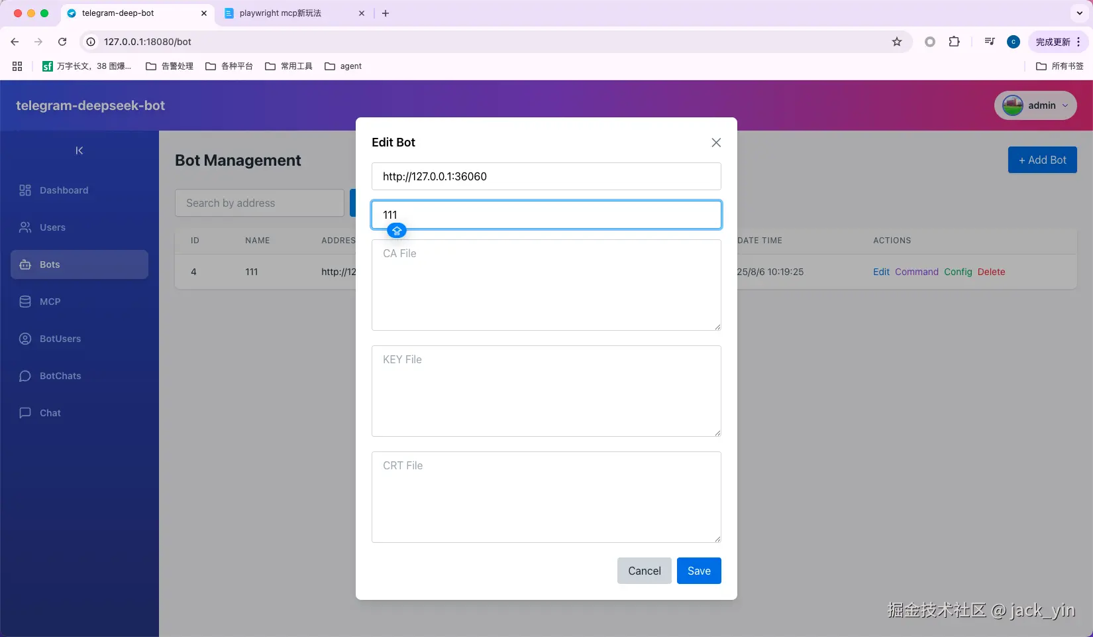Screen dimensions: 1093x637
Task: Click the Dashboard grid icon
Action: coord(25,190)
